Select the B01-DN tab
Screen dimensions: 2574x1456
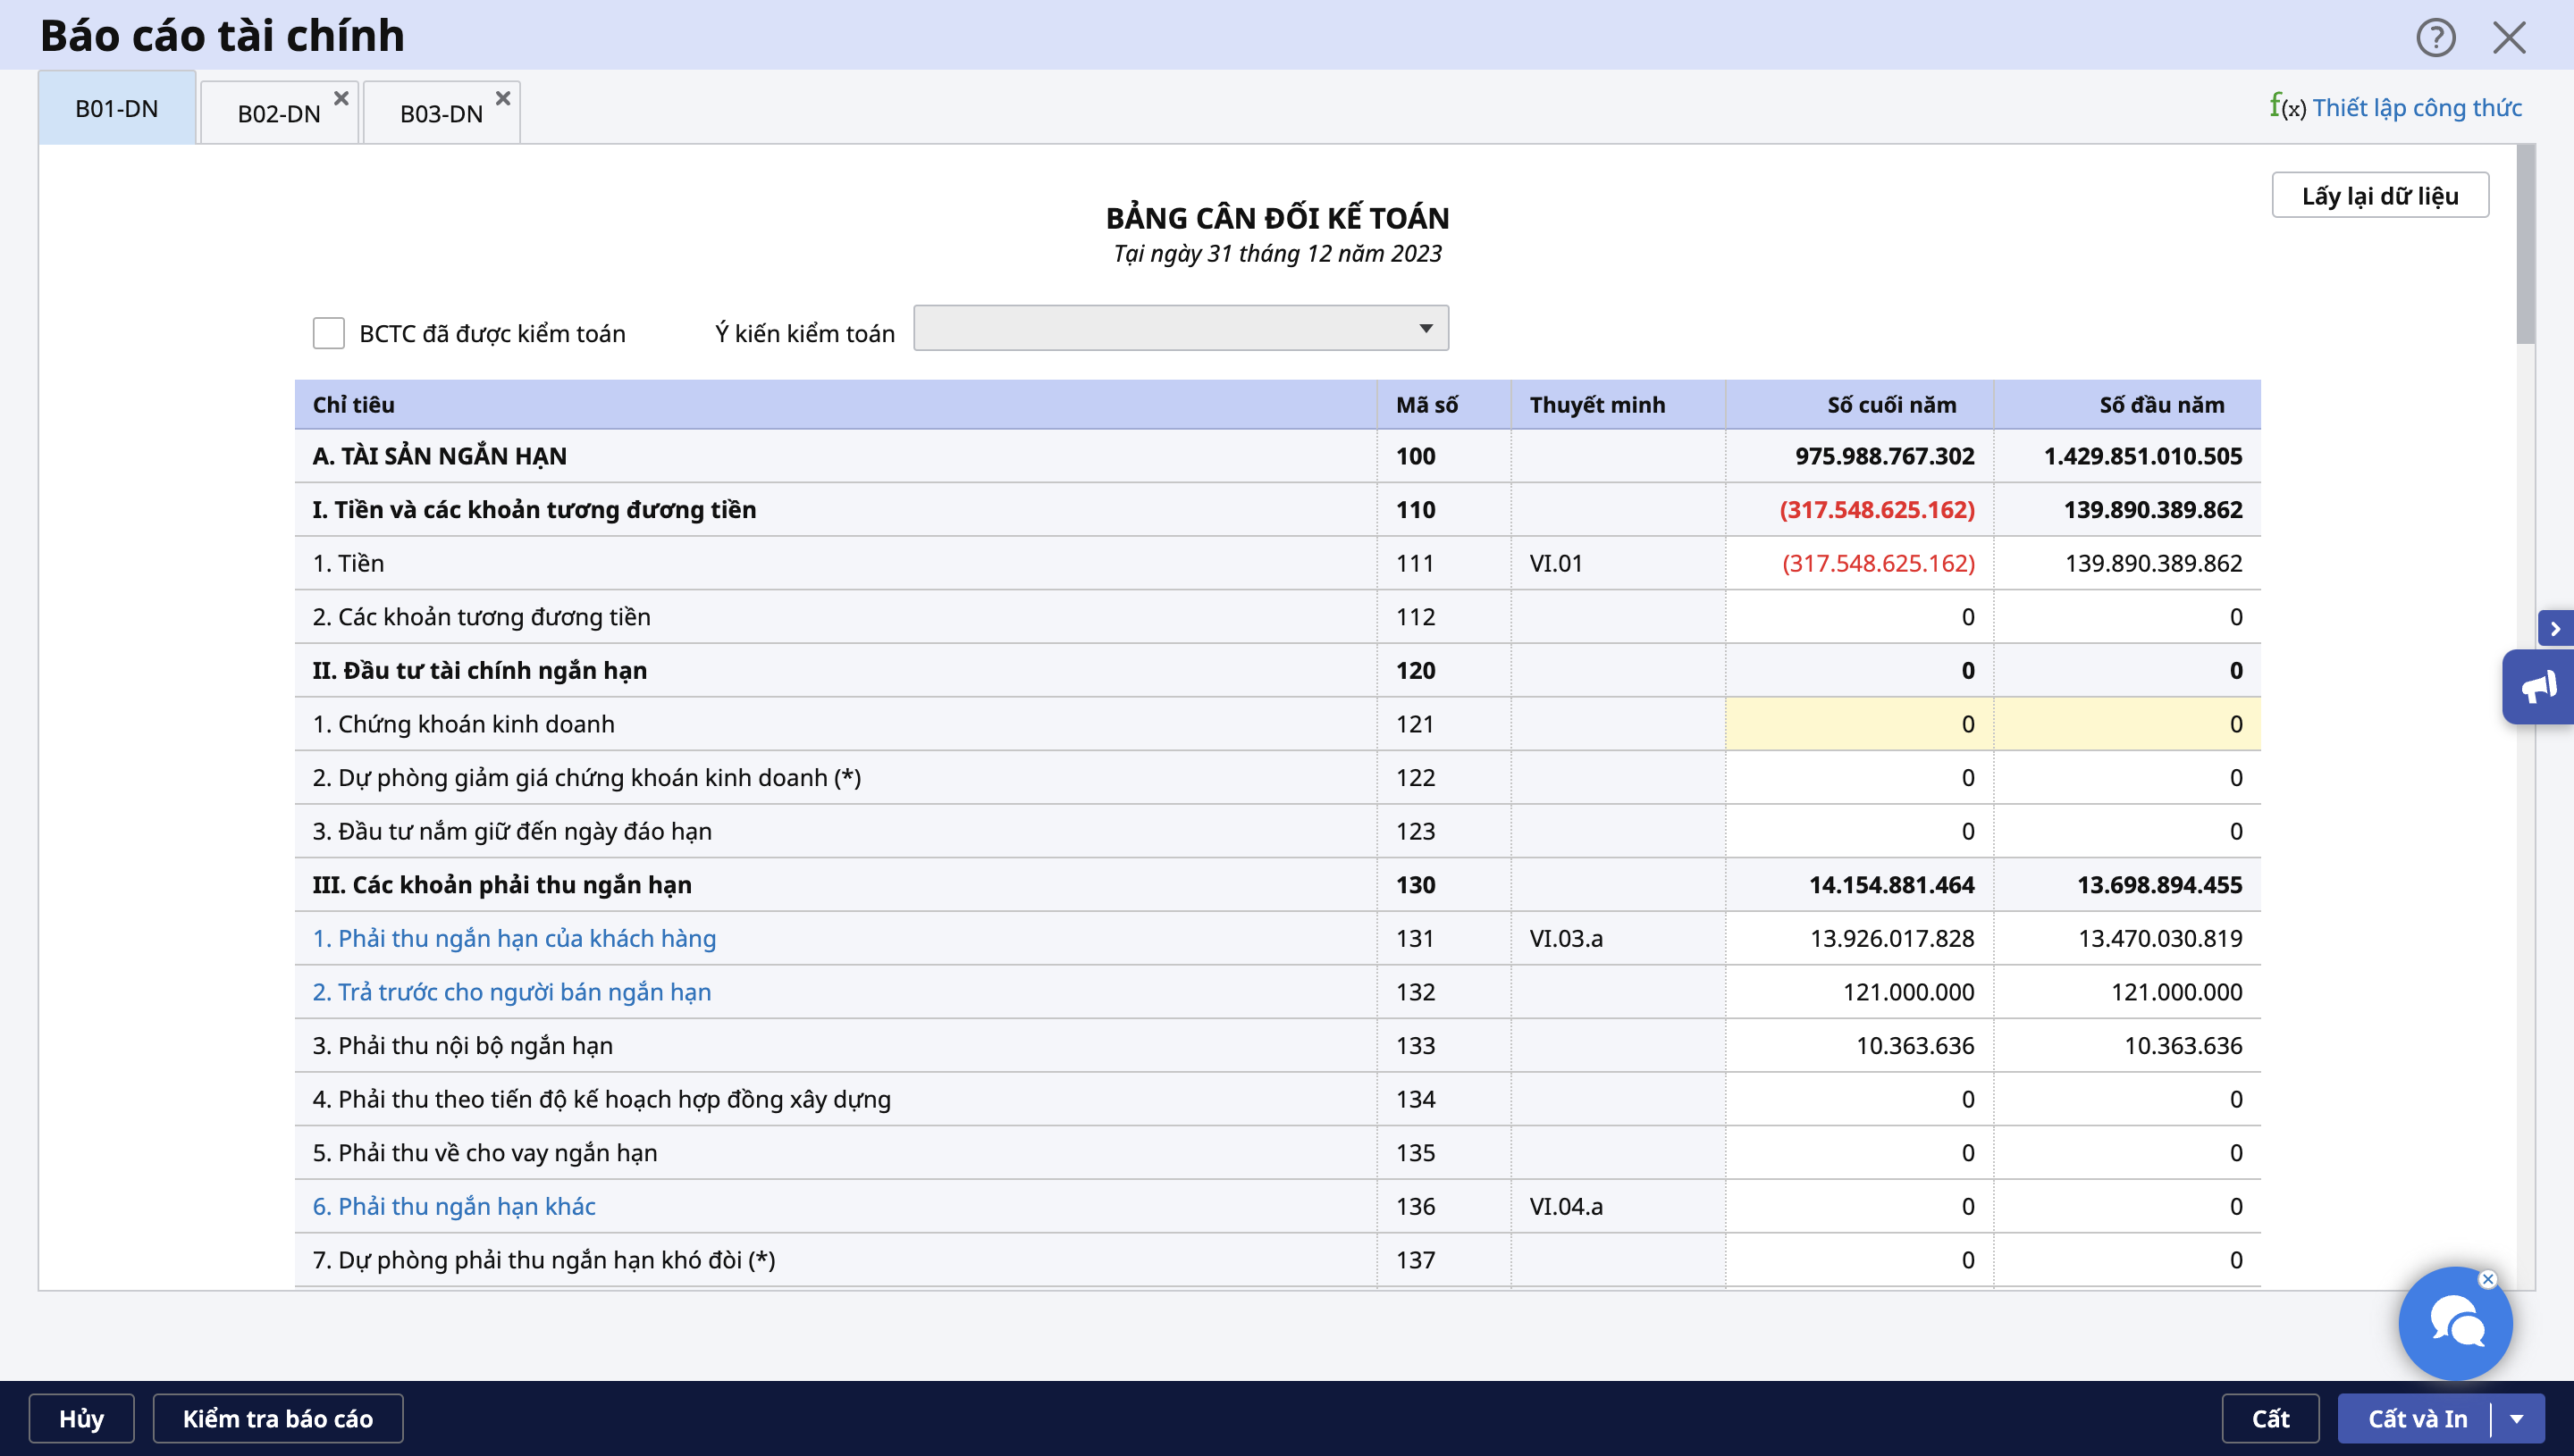click(x=116, y=108)
